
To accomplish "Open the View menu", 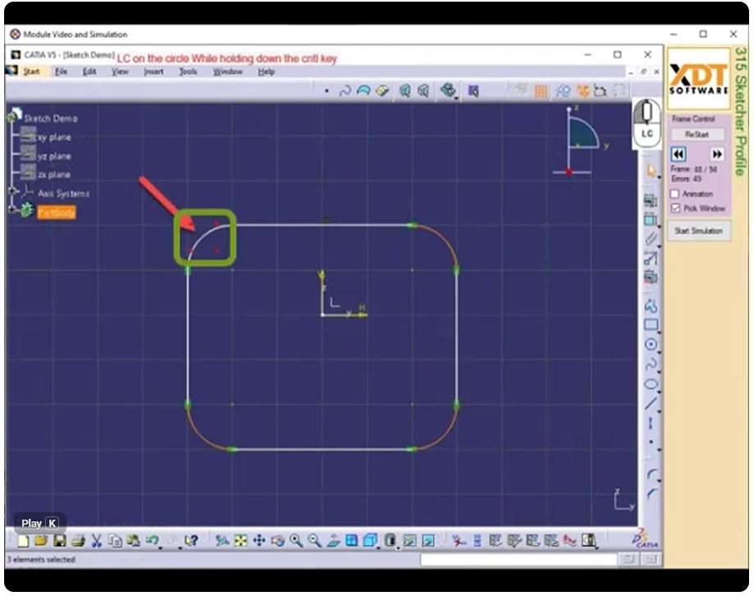I will (x=120, y=71).
